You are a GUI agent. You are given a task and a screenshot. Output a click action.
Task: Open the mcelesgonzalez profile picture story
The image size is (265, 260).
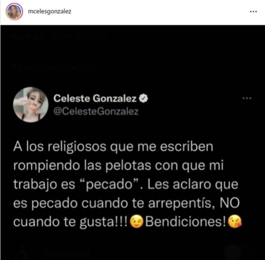pyautogui.click(x=14, y=11)
